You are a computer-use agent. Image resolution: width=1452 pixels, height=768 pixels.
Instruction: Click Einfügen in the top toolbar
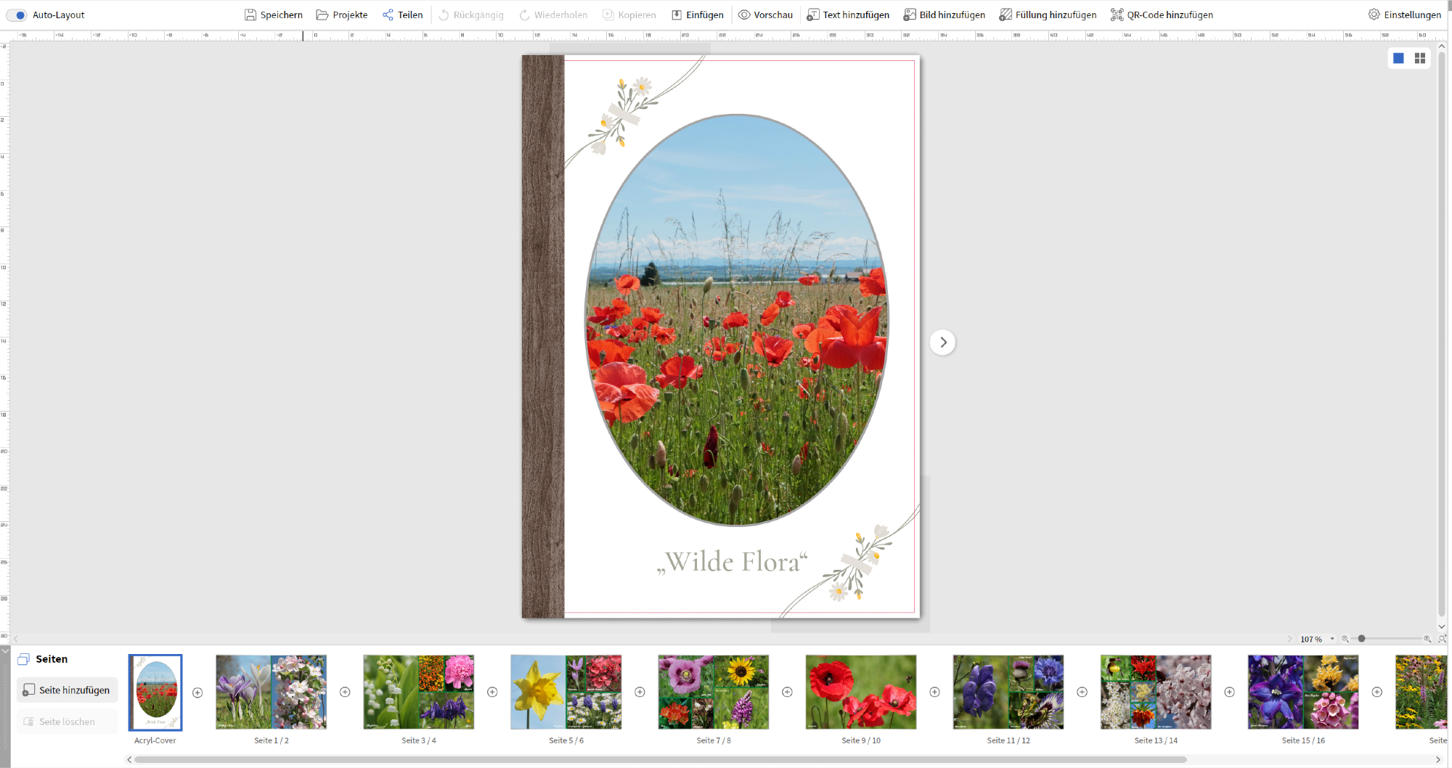pos(697,15)
